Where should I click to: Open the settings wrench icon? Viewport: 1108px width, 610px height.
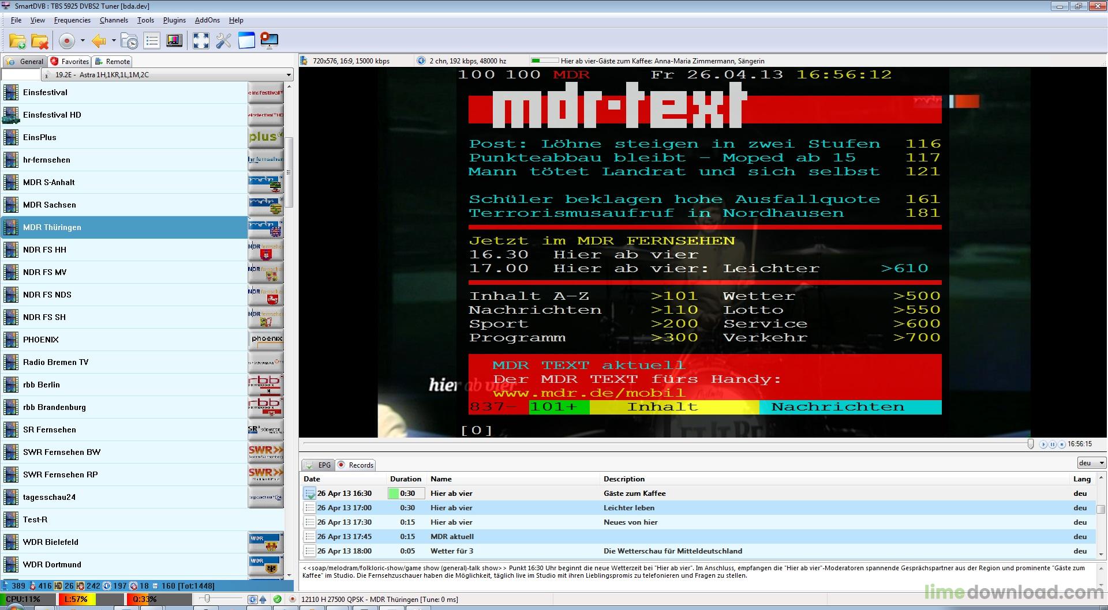point(224,40)
